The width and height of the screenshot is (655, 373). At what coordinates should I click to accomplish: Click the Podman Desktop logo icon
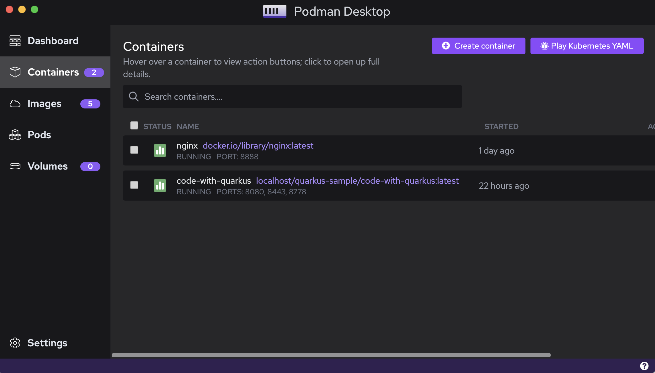click(x=274, y=11)
